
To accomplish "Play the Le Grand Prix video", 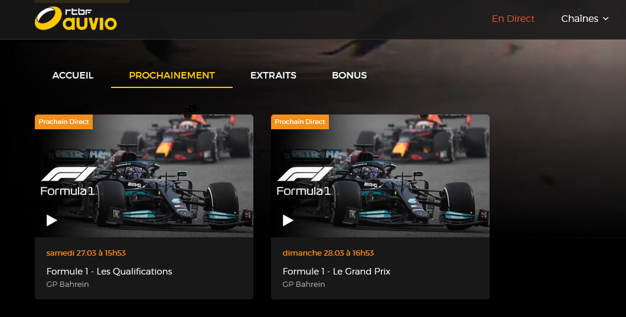I will click(x=288, y=220).
